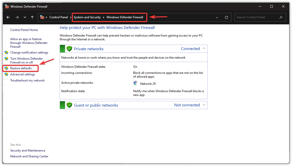Click the back navigation arrow

(8, 17)
